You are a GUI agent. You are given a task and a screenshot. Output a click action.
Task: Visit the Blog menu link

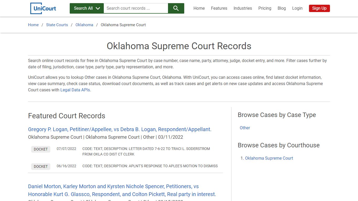[x=282, y=8]
